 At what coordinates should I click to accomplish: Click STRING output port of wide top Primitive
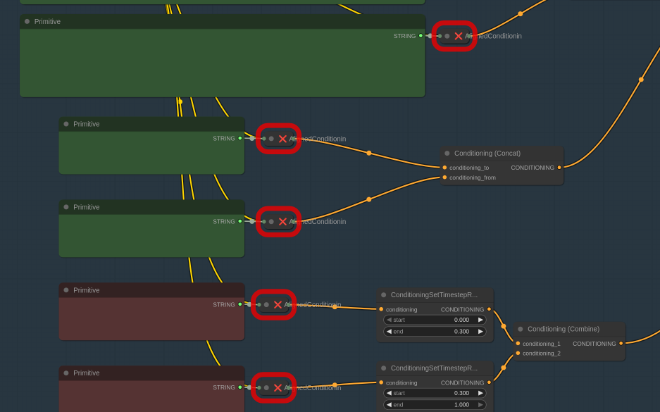click(x=421, y=36)
